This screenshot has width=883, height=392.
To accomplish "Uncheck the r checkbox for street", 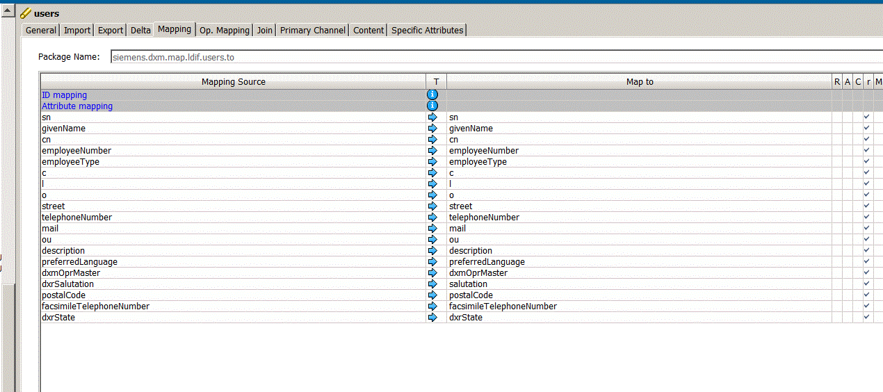I will [866, 206].
